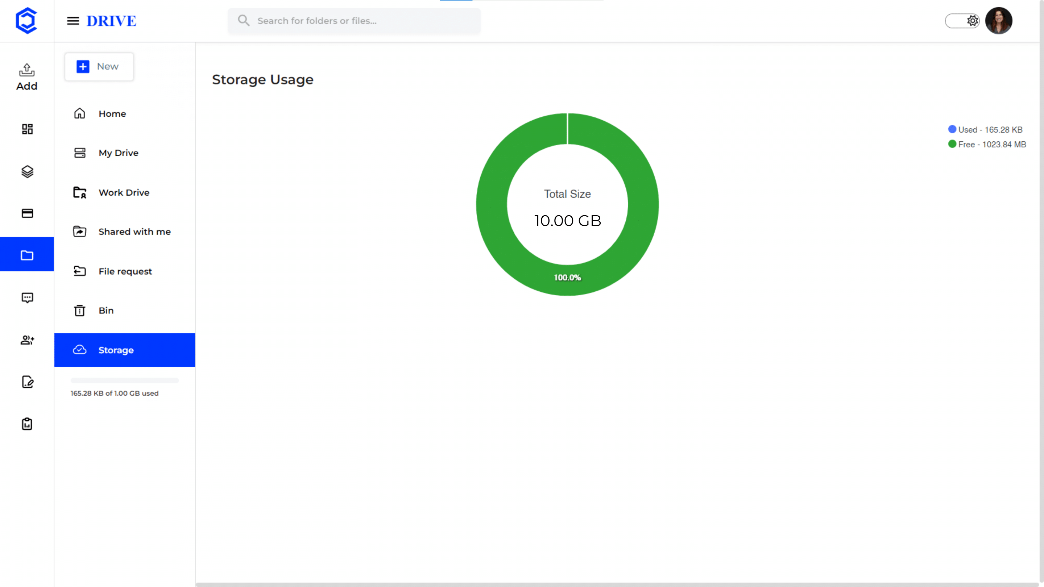Focus the search folders or files field
Viewport: 1044px width, 587px height.
[354, 21]
